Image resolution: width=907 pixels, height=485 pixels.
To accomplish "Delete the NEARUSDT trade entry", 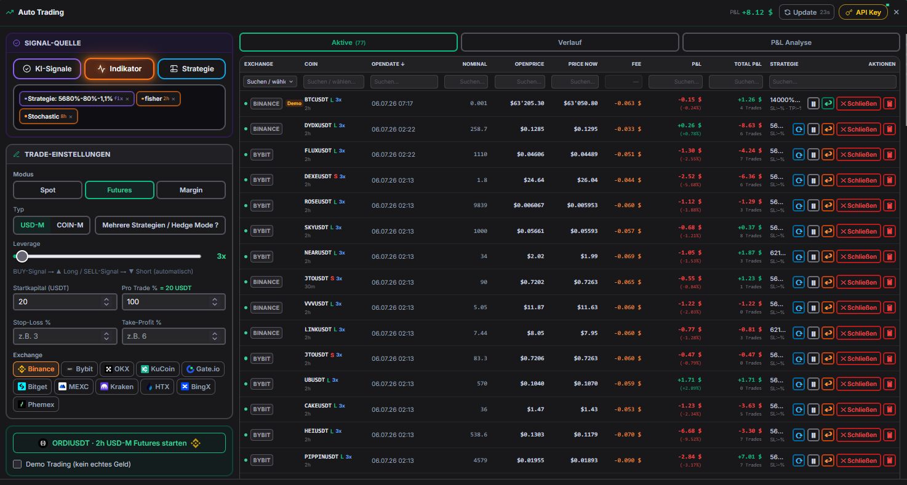I will 889,256.
